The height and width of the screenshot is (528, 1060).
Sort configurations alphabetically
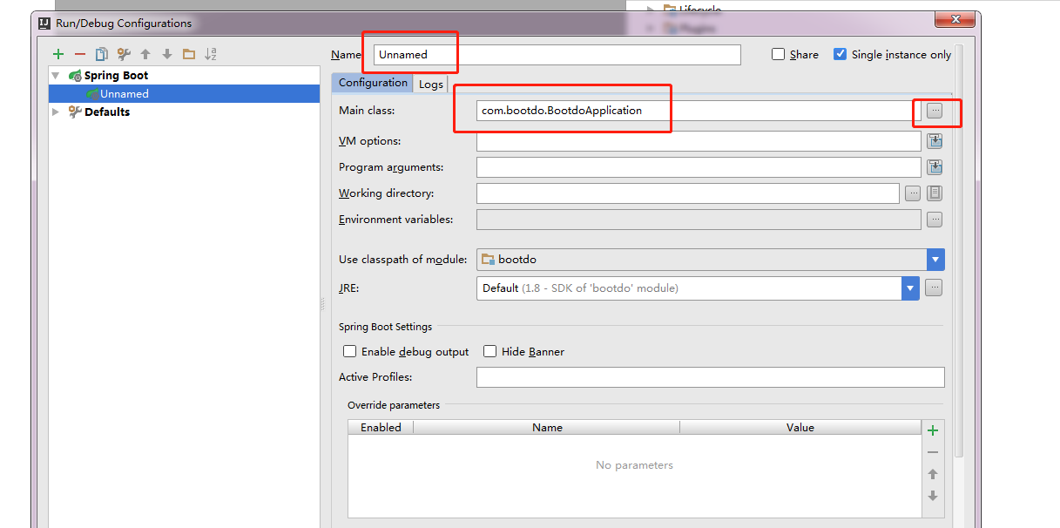point(211,54)
